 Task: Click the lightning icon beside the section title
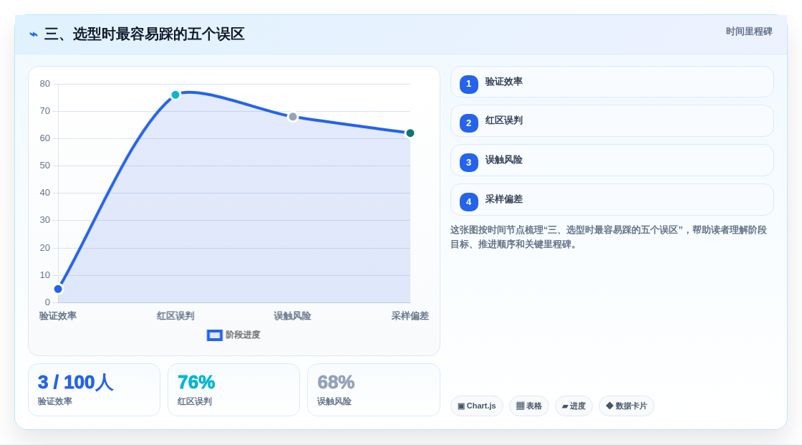coord(34,34)
